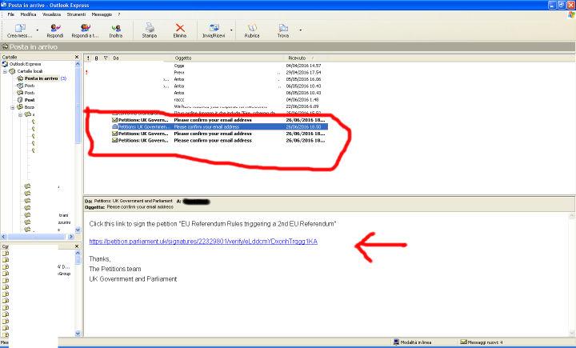Sort by the priority exclamation column
Screen dimensions: 576x348
pyautogui.click(x=88, y=58)
